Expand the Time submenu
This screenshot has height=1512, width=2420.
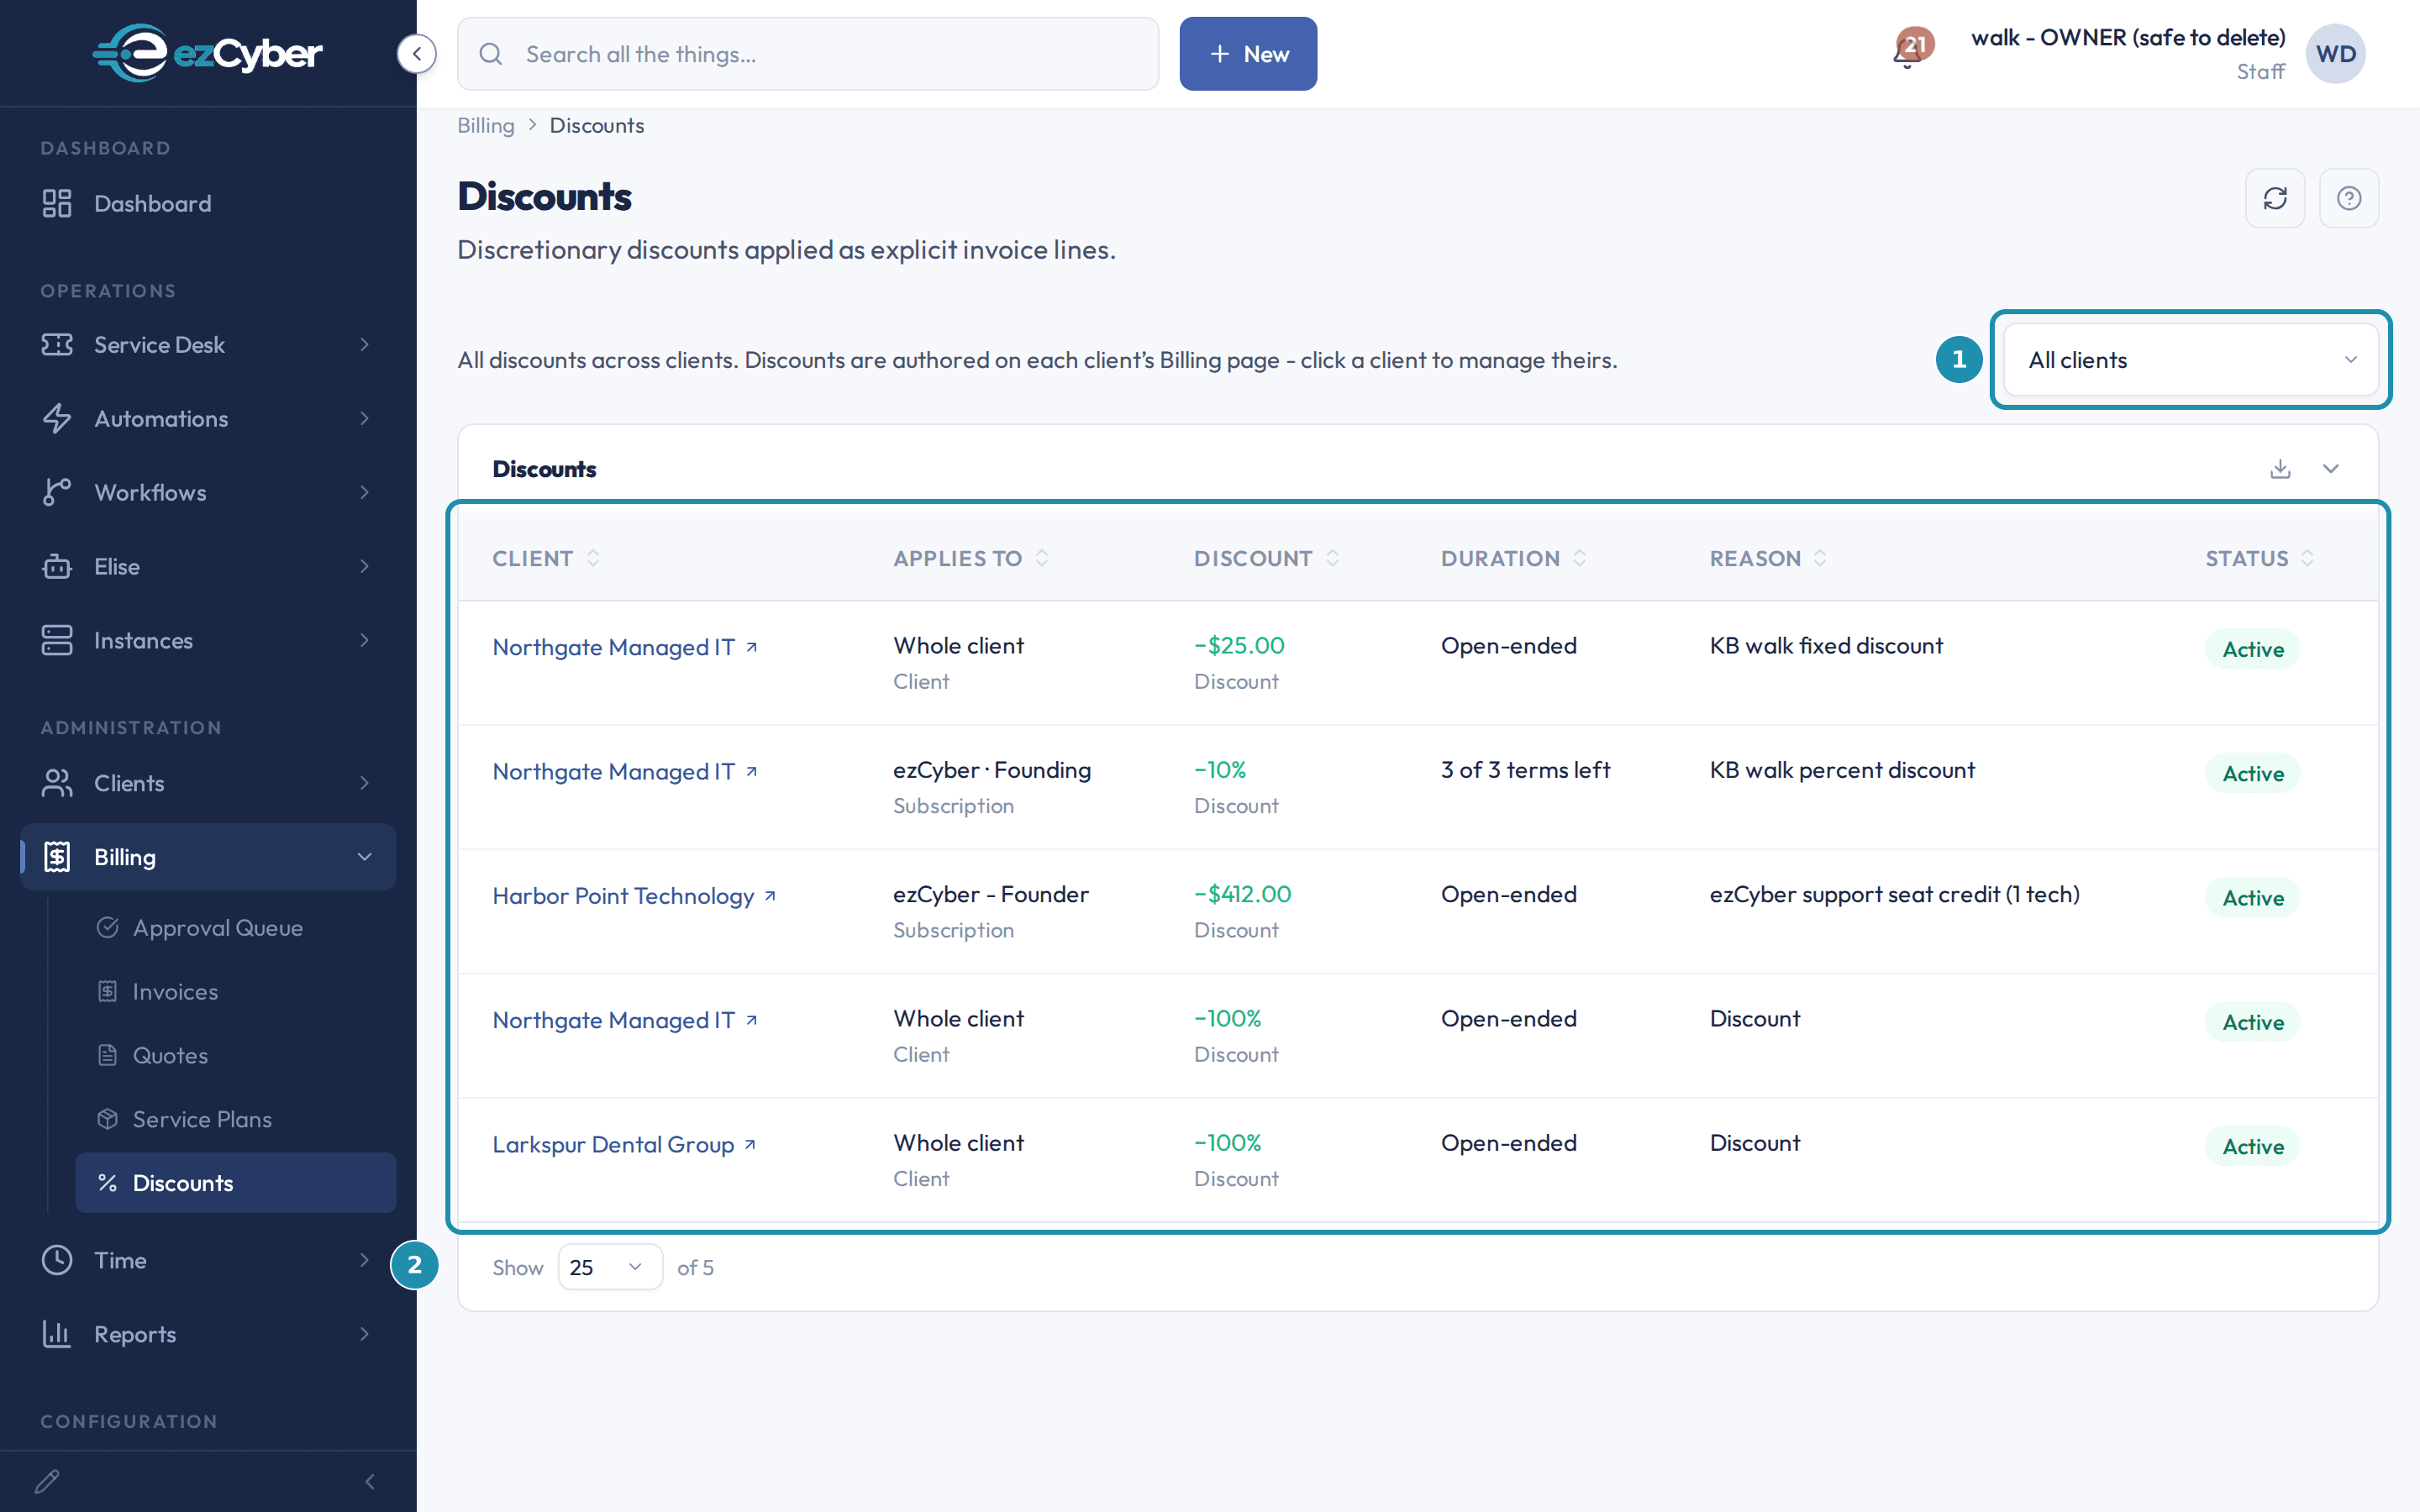tap(364, 1260)
